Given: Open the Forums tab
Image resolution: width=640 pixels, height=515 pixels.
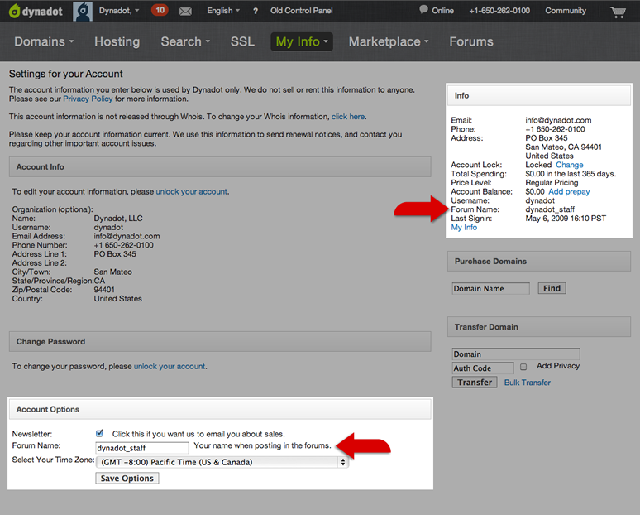Looking at the screenshot, I should (471, 41).
